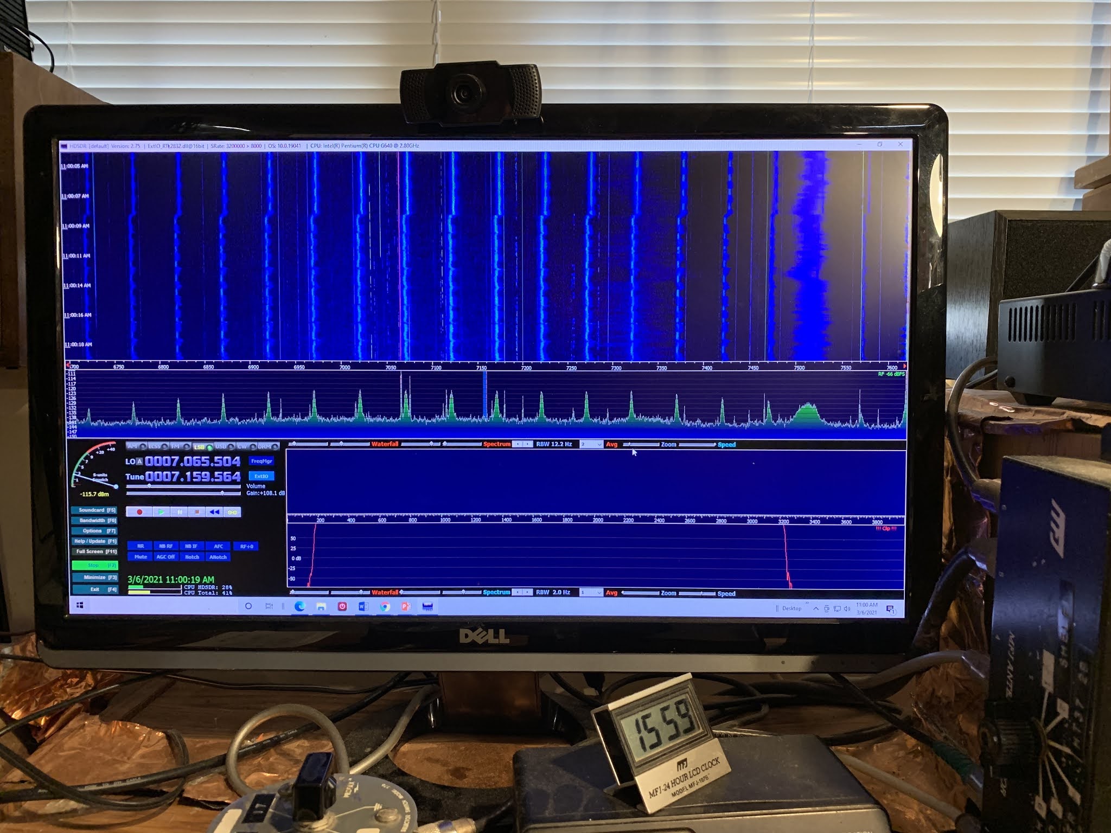Open Options [F7] menu
The width and height of the screenshot is (1111, 833).
[95, 531]
